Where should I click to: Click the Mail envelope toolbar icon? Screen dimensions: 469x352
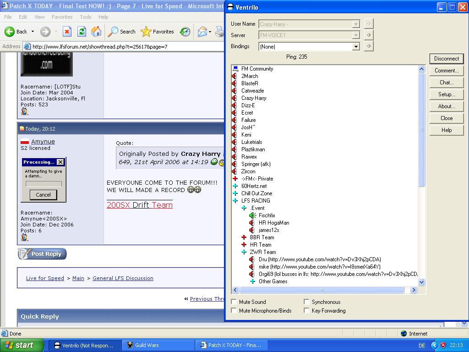click(x=202, y=32)
